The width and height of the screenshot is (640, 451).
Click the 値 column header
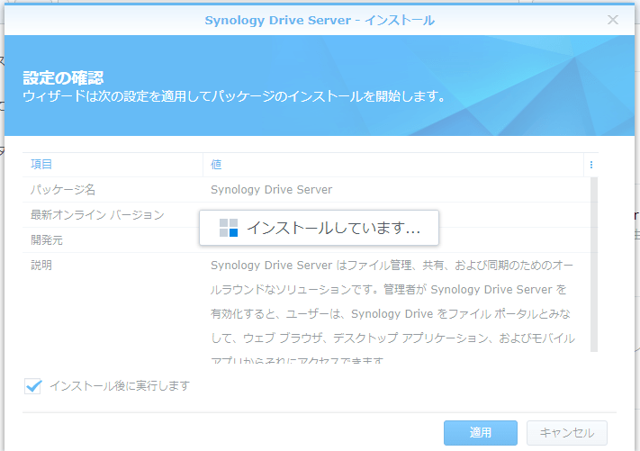[x=392, y=165]
